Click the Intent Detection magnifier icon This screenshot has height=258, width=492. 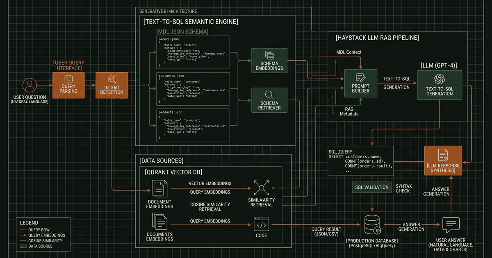[x=112, y=79]
